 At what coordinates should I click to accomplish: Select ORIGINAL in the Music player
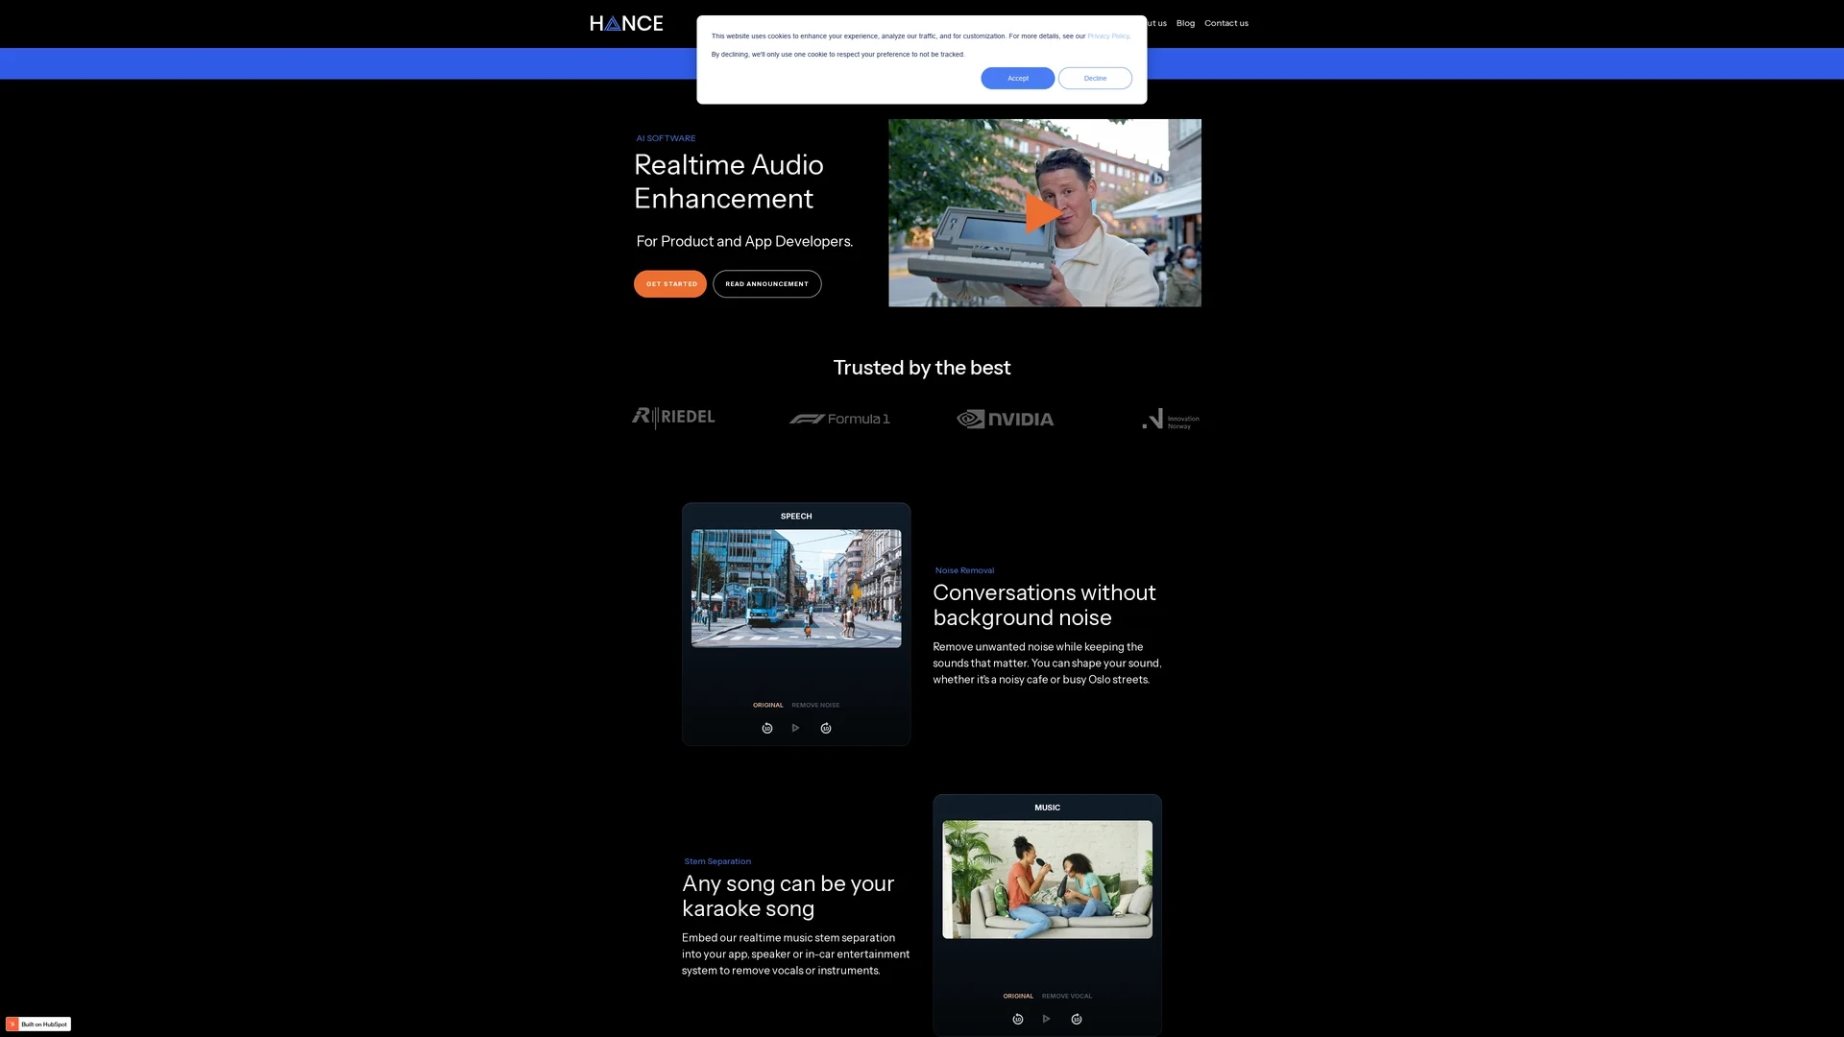point(1018,996)
